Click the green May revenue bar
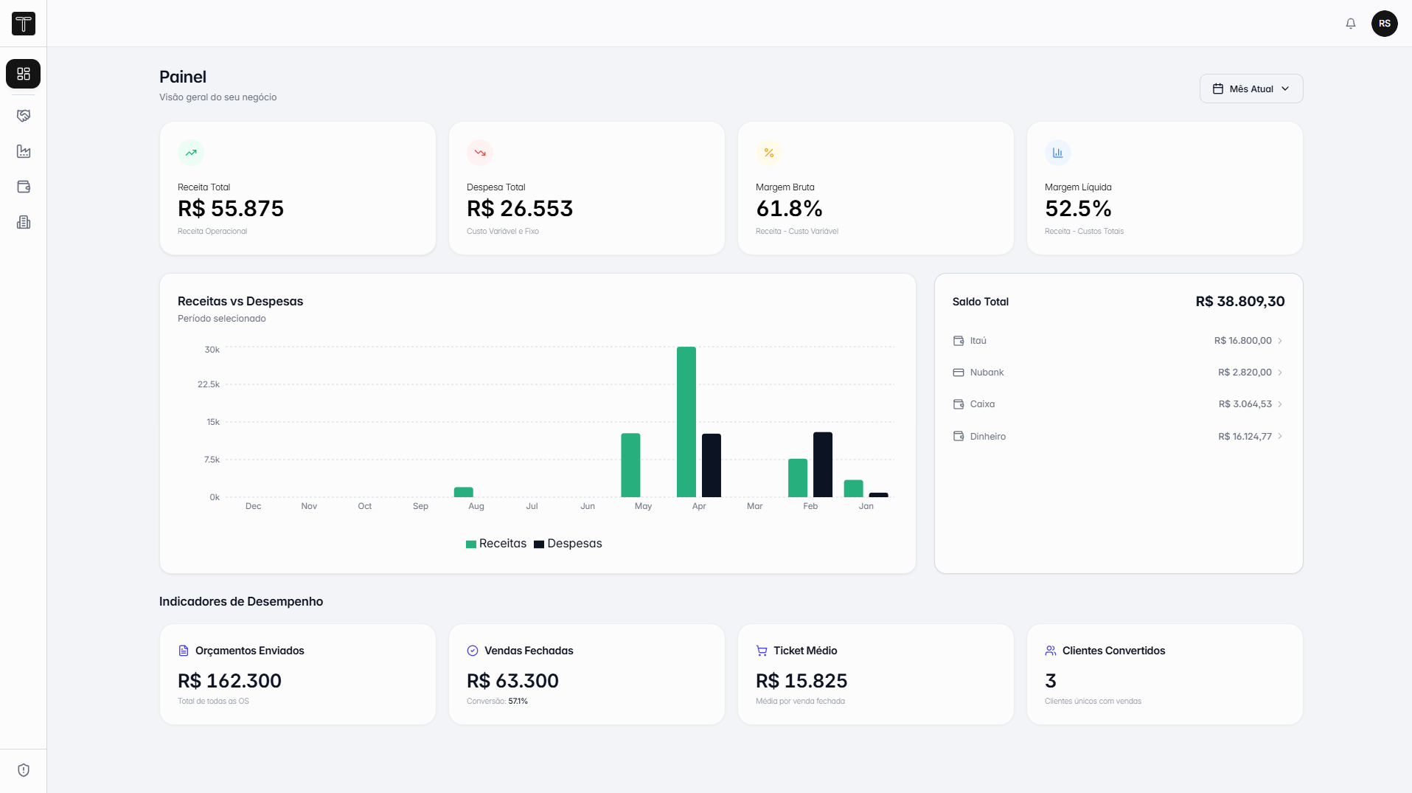1412x793 pixels. point(630,465)
